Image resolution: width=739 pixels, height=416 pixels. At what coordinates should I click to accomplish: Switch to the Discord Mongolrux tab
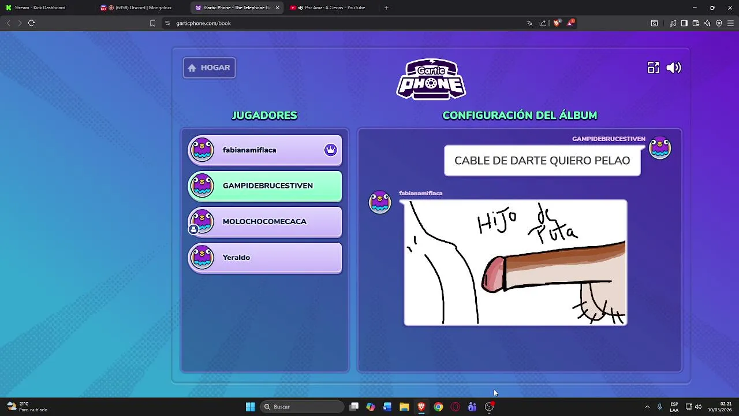pos(141,8)
